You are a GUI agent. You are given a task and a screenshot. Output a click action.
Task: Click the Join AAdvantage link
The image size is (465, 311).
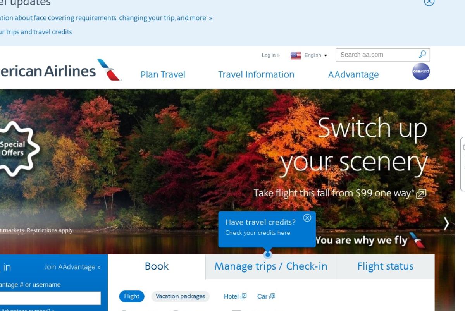(72, 267)
